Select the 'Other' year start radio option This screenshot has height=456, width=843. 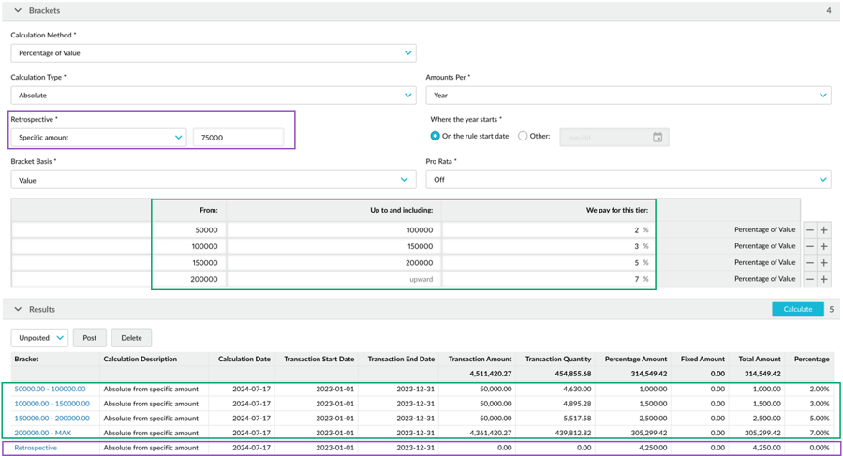[x=523, y=136]
